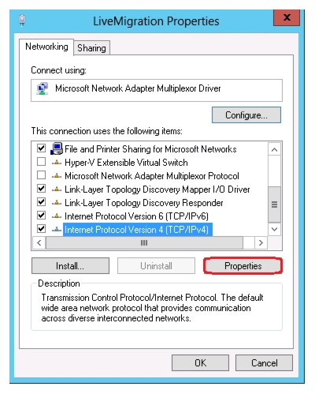The image size is (315, 394).
Task: Toggle Internet Protocol Version 6 checkbox
Action: point(41,216)
